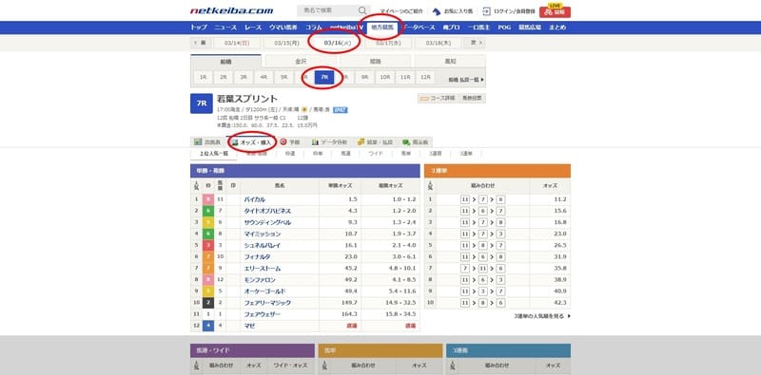Open horse タイトオブハピネス link
The image size is (761, 375).
tap(267, 212)
